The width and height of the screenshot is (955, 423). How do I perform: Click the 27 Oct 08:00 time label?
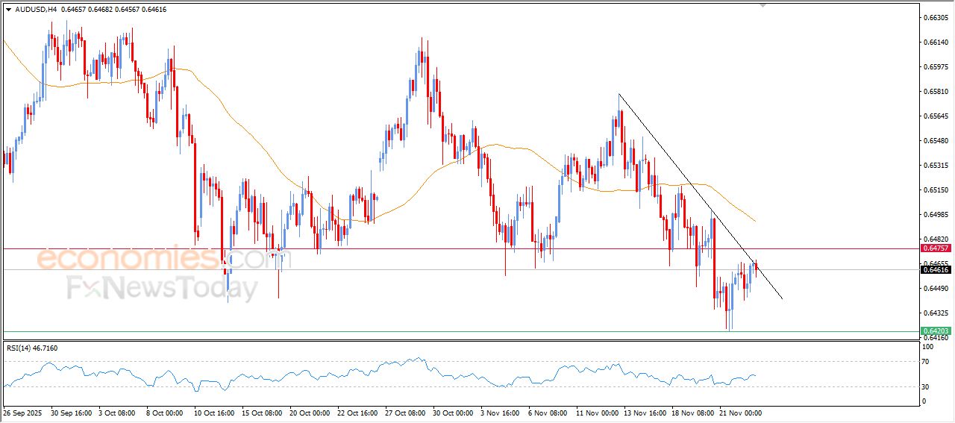tap(404, 412)
